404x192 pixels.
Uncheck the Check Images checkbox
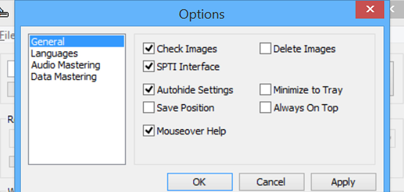(148, 49)
